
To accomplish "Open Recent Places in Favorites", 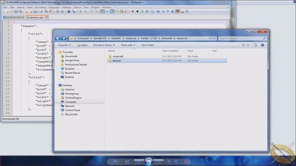I will 72,73.
